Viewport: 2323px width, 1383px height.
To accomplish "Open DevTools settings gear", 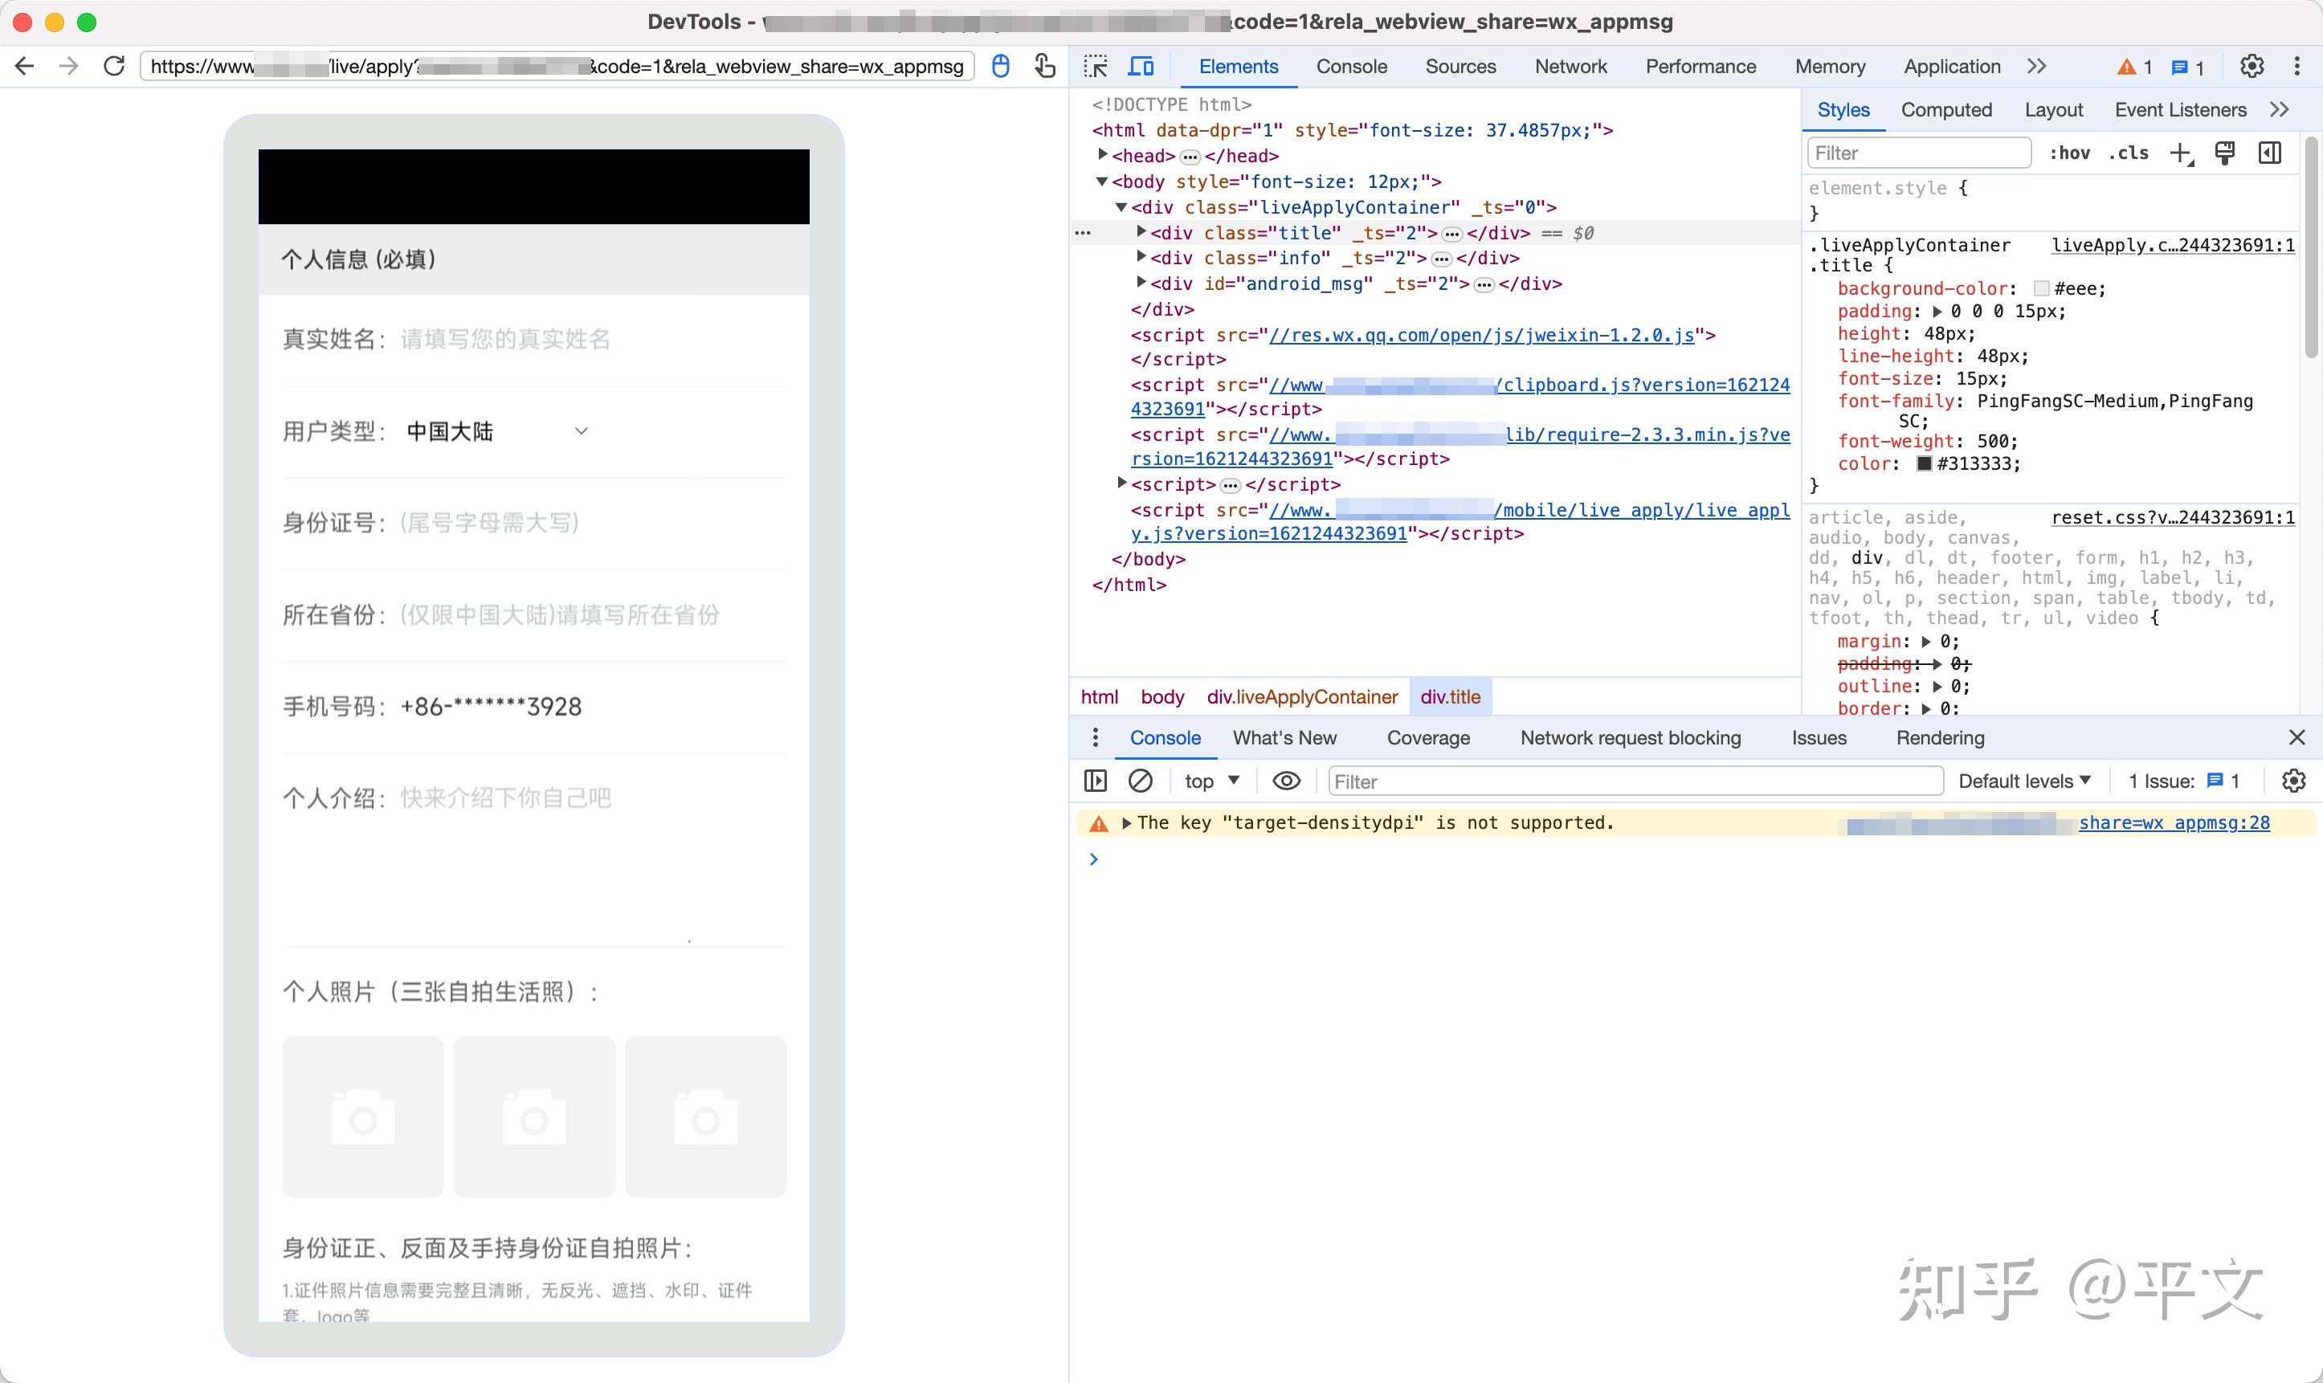I will (2252, 66).
